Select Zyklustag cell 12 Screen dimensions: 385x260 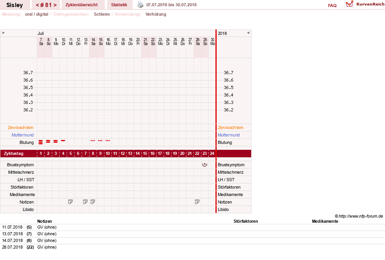pos(122,154)
